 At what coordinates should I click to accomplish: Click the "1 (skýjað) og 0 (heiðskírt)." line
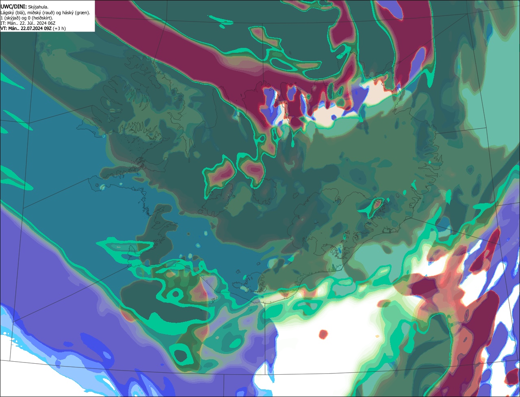click(27, 18)
